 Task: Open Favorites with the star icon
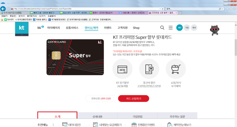click(231, 9)
